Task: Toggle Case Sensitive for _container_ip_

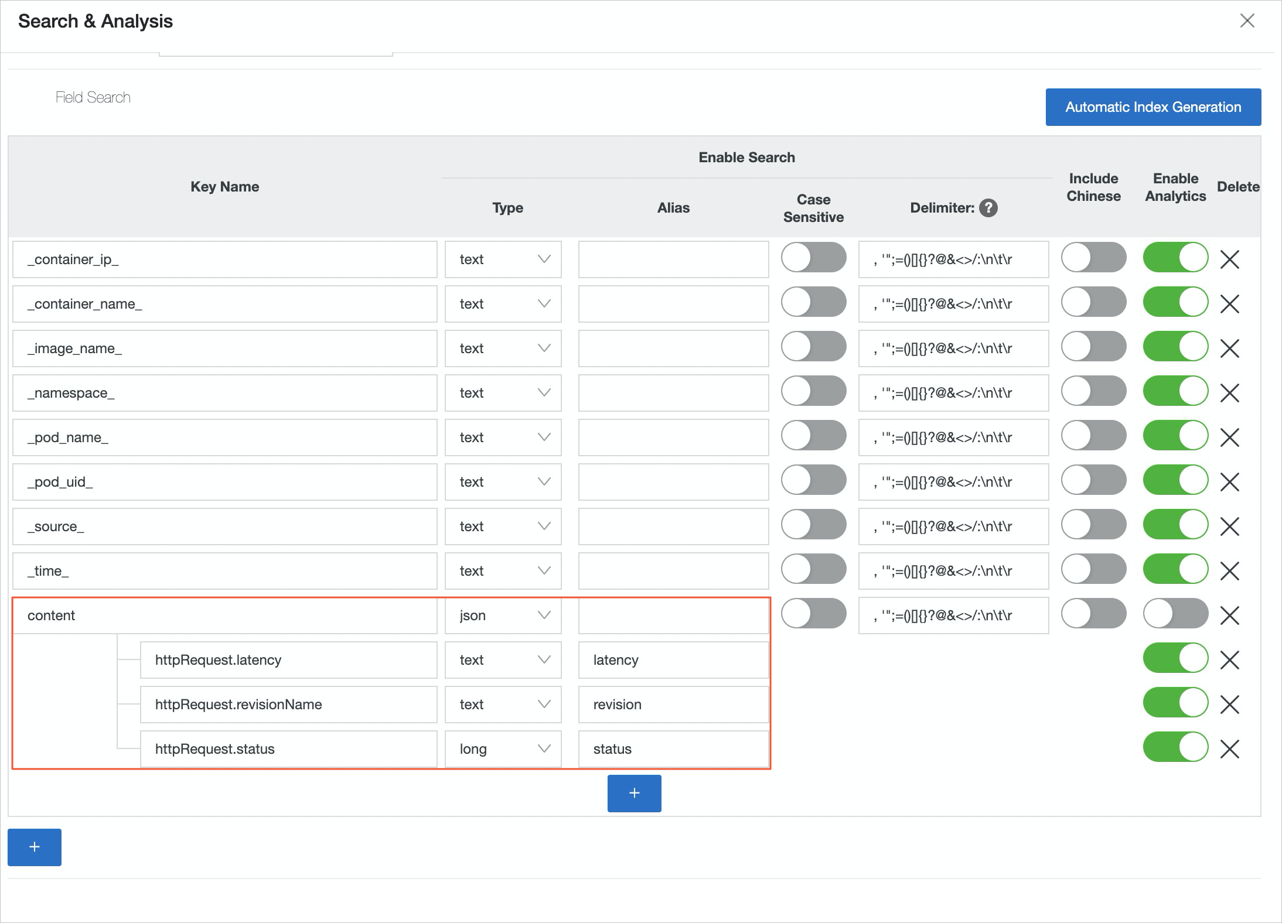Action: [813, 257]
